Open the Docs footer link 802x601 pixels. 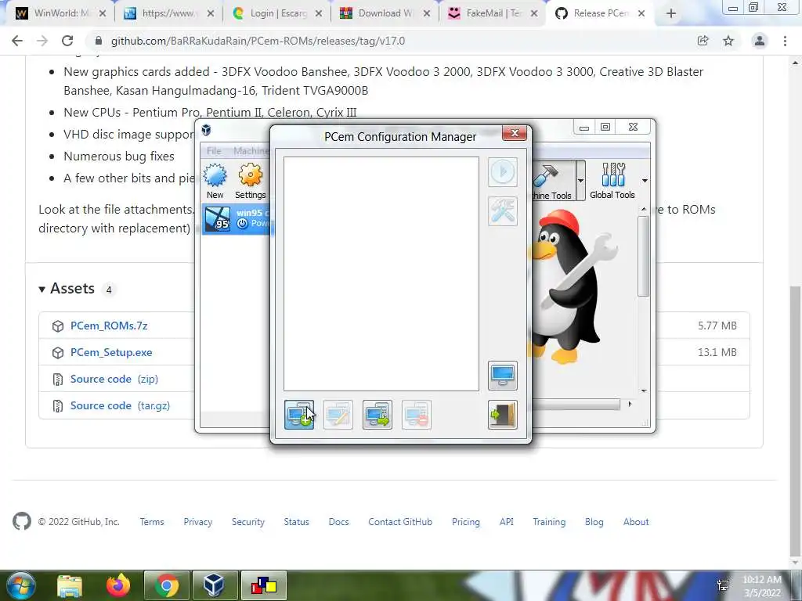point(338,522)
